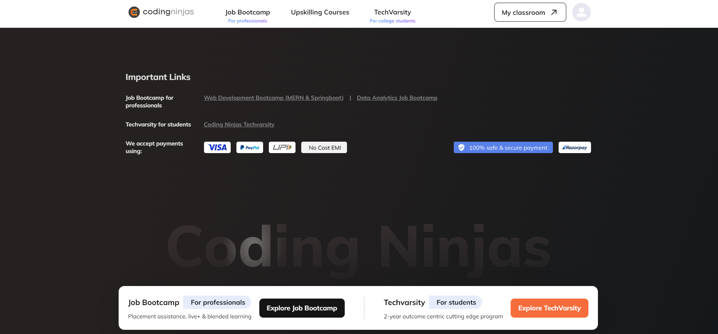Click the UPI payment logo
Viewport: 718px width, 334px height.
tap(282, 147)
